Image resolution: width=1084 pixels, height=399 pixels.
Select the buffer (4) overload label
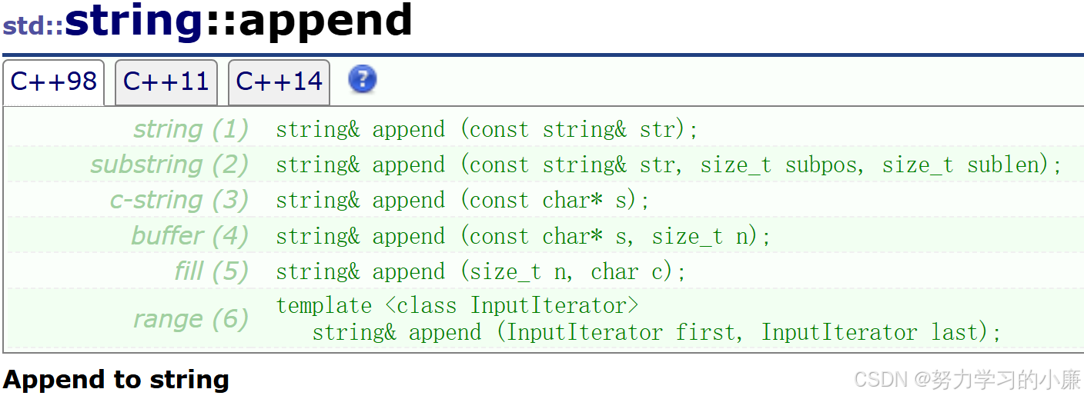point(190,235)
